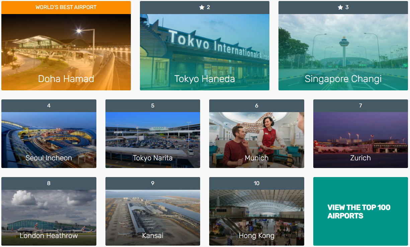The height and width of the screenshot is (247, 410).
Task: Click the Seoul Incheon name label
Action: tap(49, 158)
